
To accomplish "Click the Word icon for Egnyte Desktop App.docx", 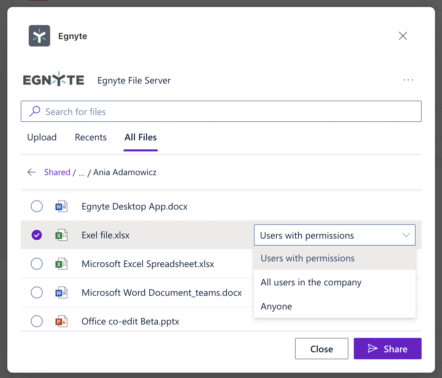I will 61,206.
